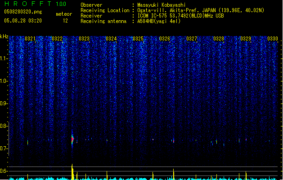Click the tallest yellow intensity spike in bottom graph
283x180 pixels.
coord(72,172)
